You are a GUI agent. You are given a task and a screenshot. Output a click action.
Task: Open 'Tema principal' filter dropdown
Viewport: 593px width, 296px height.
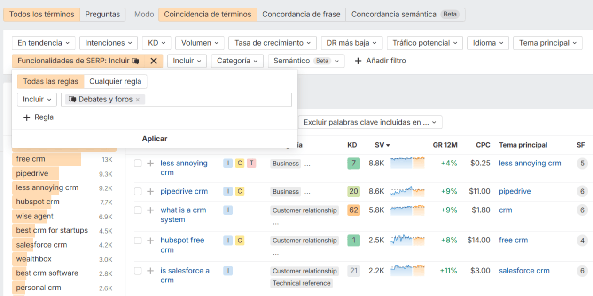(x=548, y=43)
